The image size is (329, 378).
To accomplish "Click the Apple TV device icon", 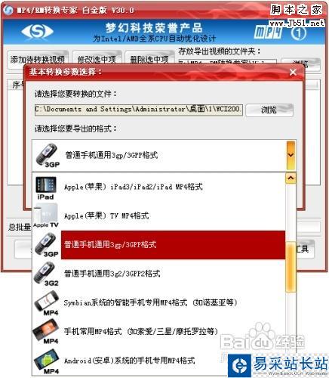I will click(46, 216).
